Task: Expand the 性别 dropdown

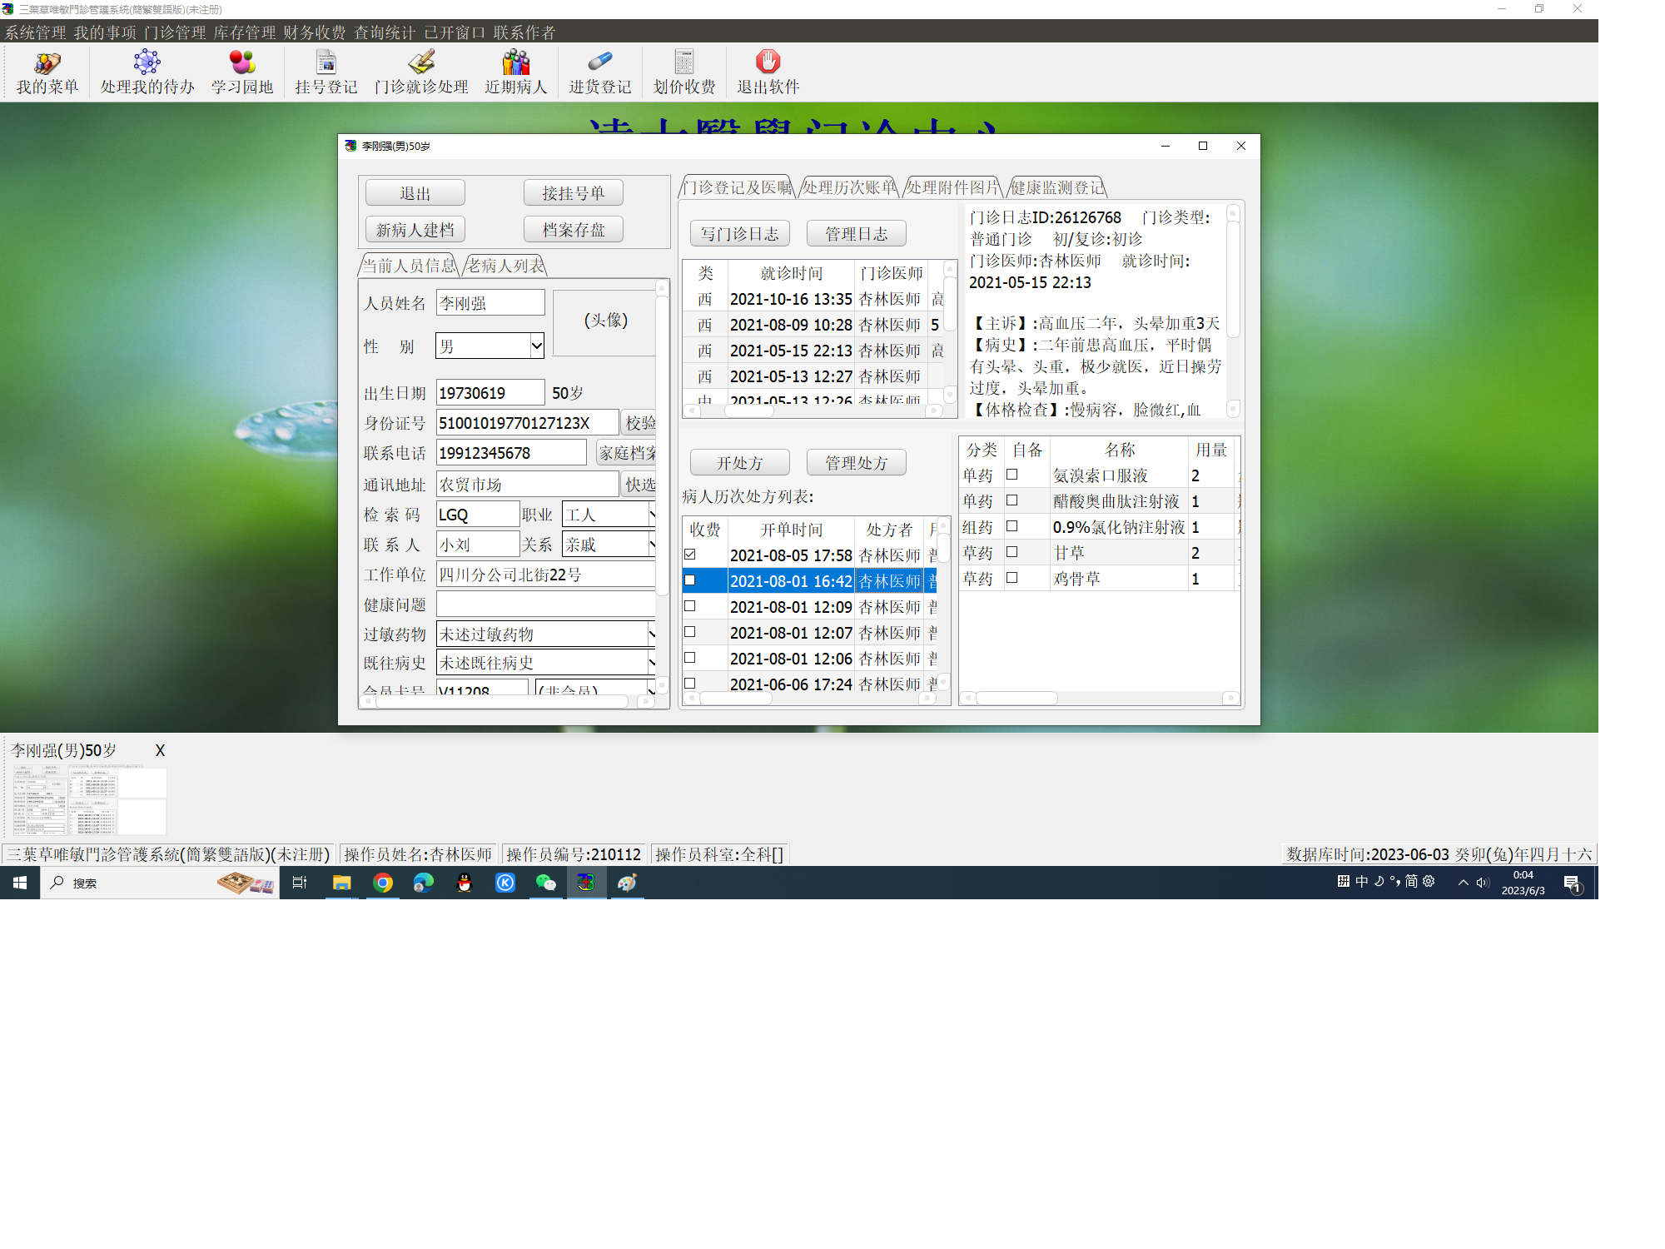Action: pos(537,346)
